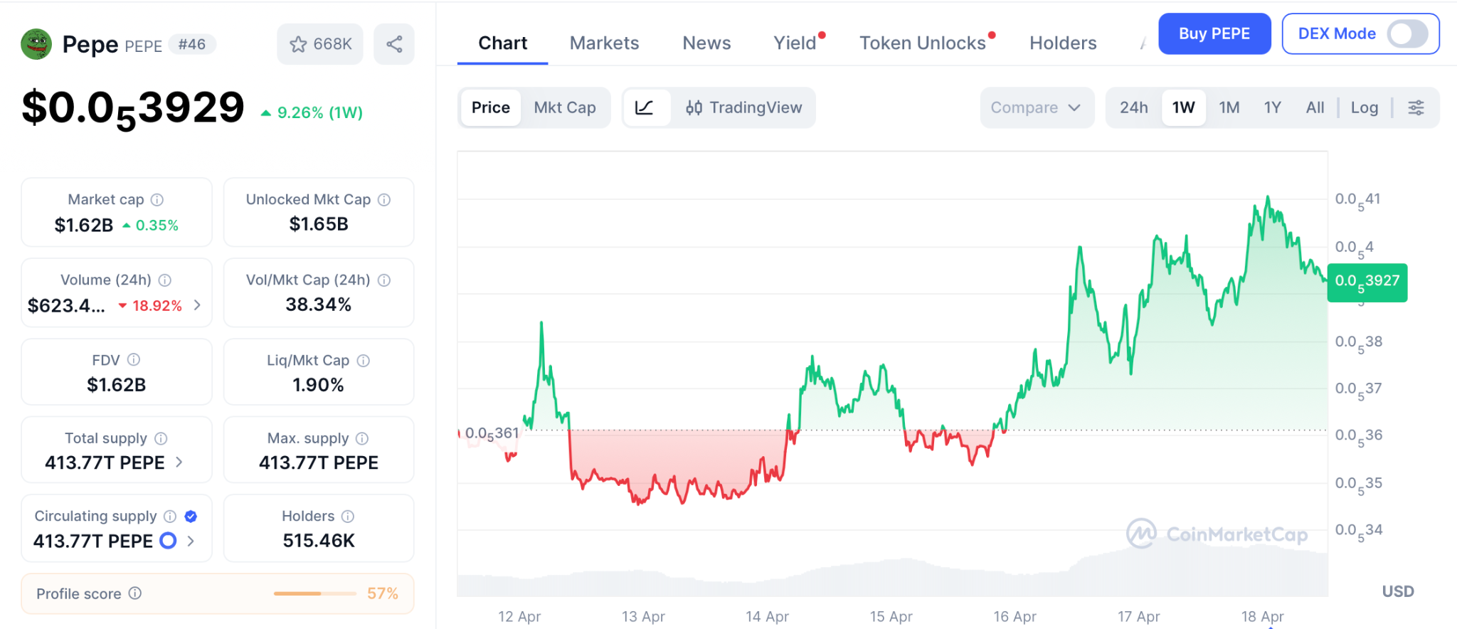
Task: Click info icon beside Market cap
Action: (157, 200)
